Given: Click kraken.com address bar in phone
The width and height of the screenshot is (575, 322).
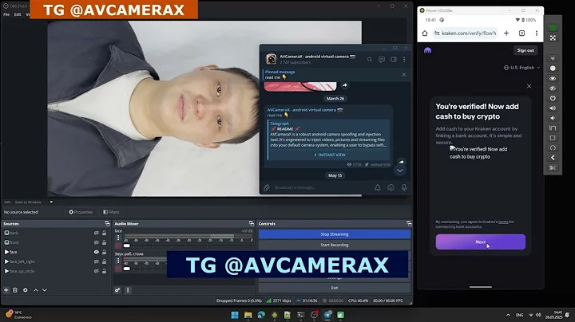Looking at the screenshot, I should [465, 33].
